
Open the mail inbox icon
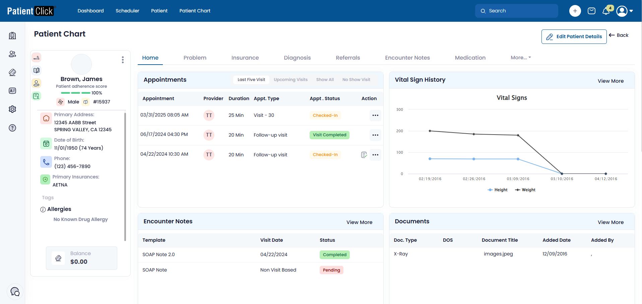(591, 11)
